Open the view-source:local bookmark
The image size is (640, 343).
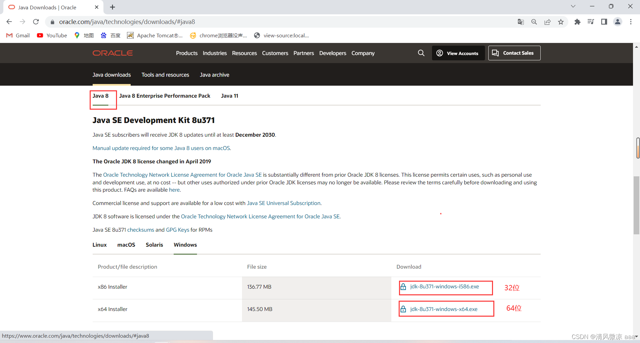pos(281,35)
